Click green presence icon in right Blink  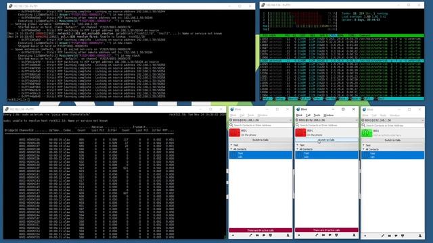pos(367,133)
